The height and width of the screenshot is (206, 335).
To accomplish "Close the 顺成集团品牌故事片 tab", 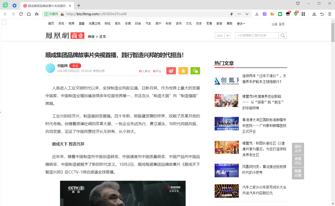I will click(x=70, y=6).
